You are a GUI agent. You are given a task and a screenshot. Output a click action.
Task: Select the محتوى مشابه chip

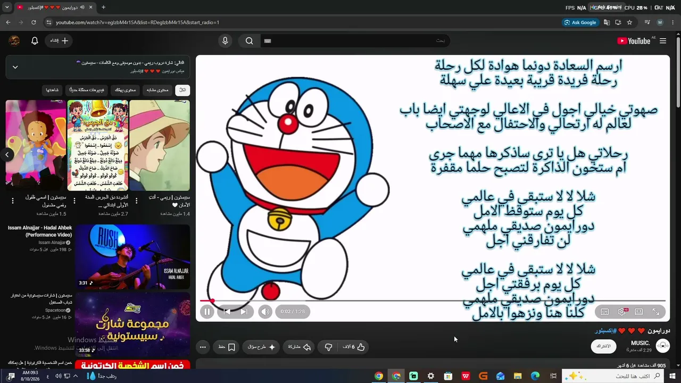(x=157, y=90)
